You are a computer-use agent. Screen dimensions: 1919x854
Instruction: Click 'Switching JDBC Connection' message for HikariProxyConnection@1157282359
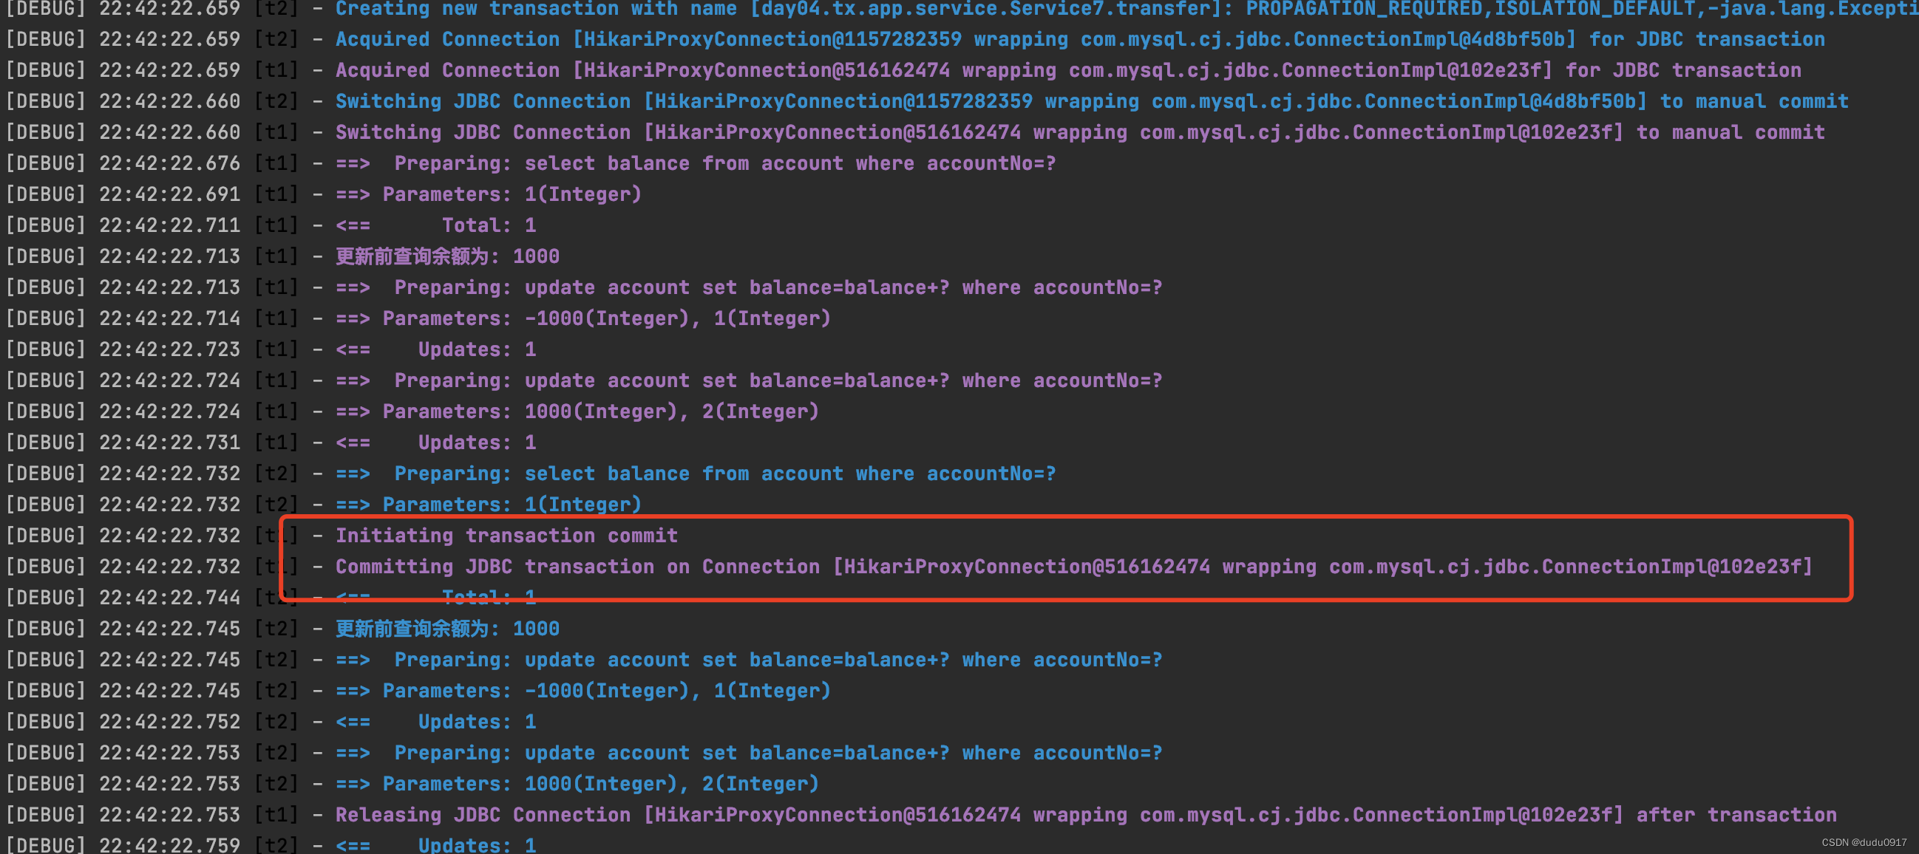1092,102
